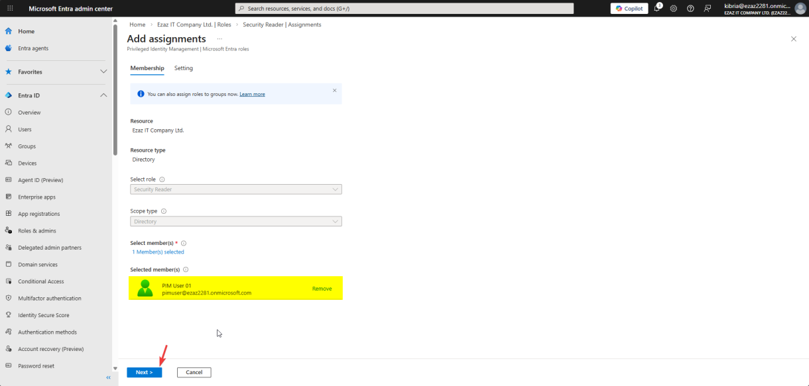Open Delegated admin partners icon
This screenshot has height=386, width=809.
(9, 248)
